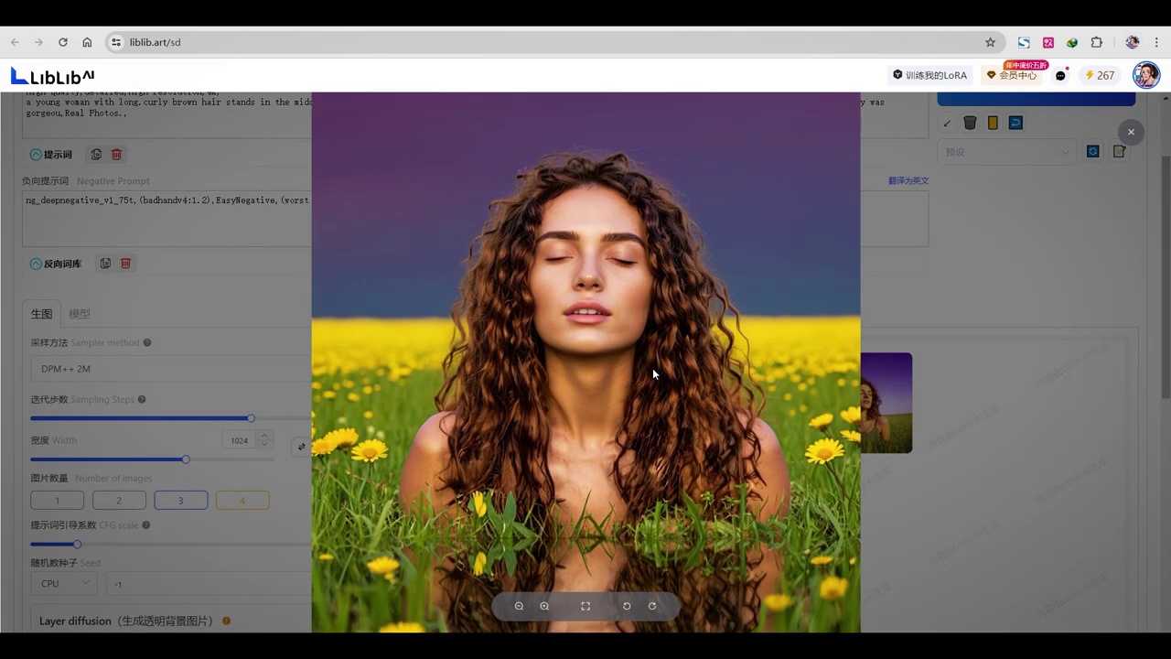Show help for Sampling Steps

click(x=142, y=400)
